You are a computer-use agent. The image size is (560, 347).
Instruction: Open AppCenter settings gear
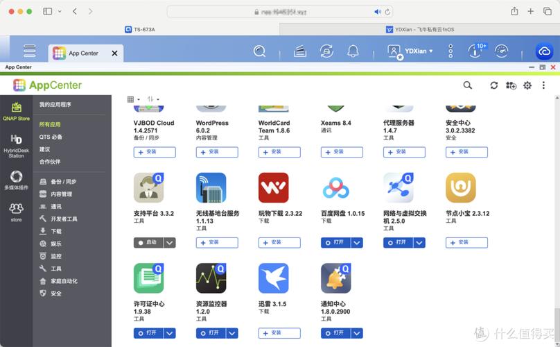527,85
